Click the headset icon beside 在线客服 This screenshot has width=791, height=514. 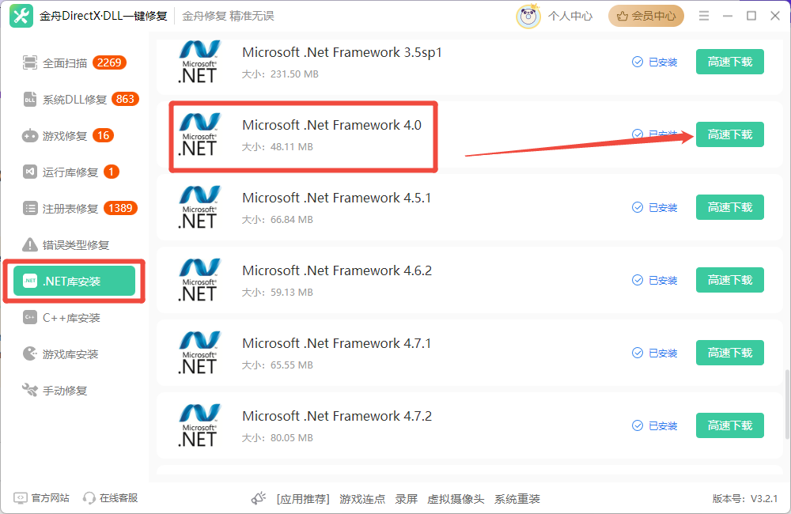click(89, 498)
